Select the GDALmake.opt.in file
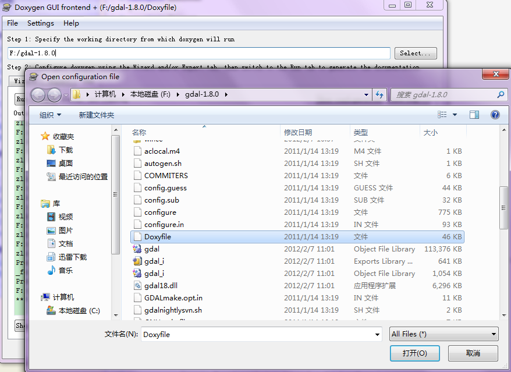511x372 pixels. click(x=297, y=298)
